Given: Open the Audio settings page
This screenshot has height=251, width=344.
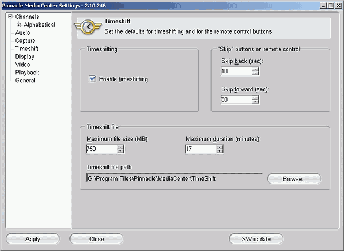Looking at the screenshot, I should pyautogui.click(x=22, y=33).
